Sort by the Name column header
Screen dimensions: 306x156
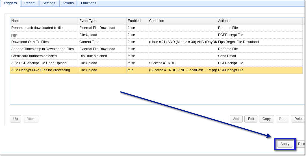point(44,21)
